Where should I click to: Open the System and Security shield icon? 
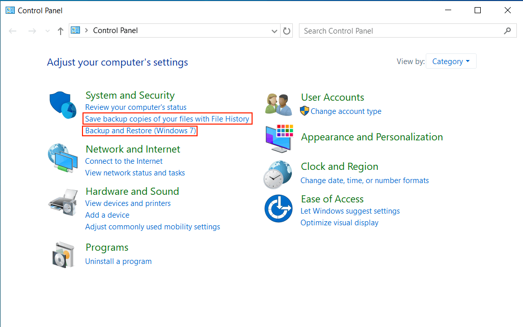[63, 105]
